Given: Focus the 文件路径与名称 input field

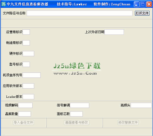Looking at the screenshot, I should [80, 13].
